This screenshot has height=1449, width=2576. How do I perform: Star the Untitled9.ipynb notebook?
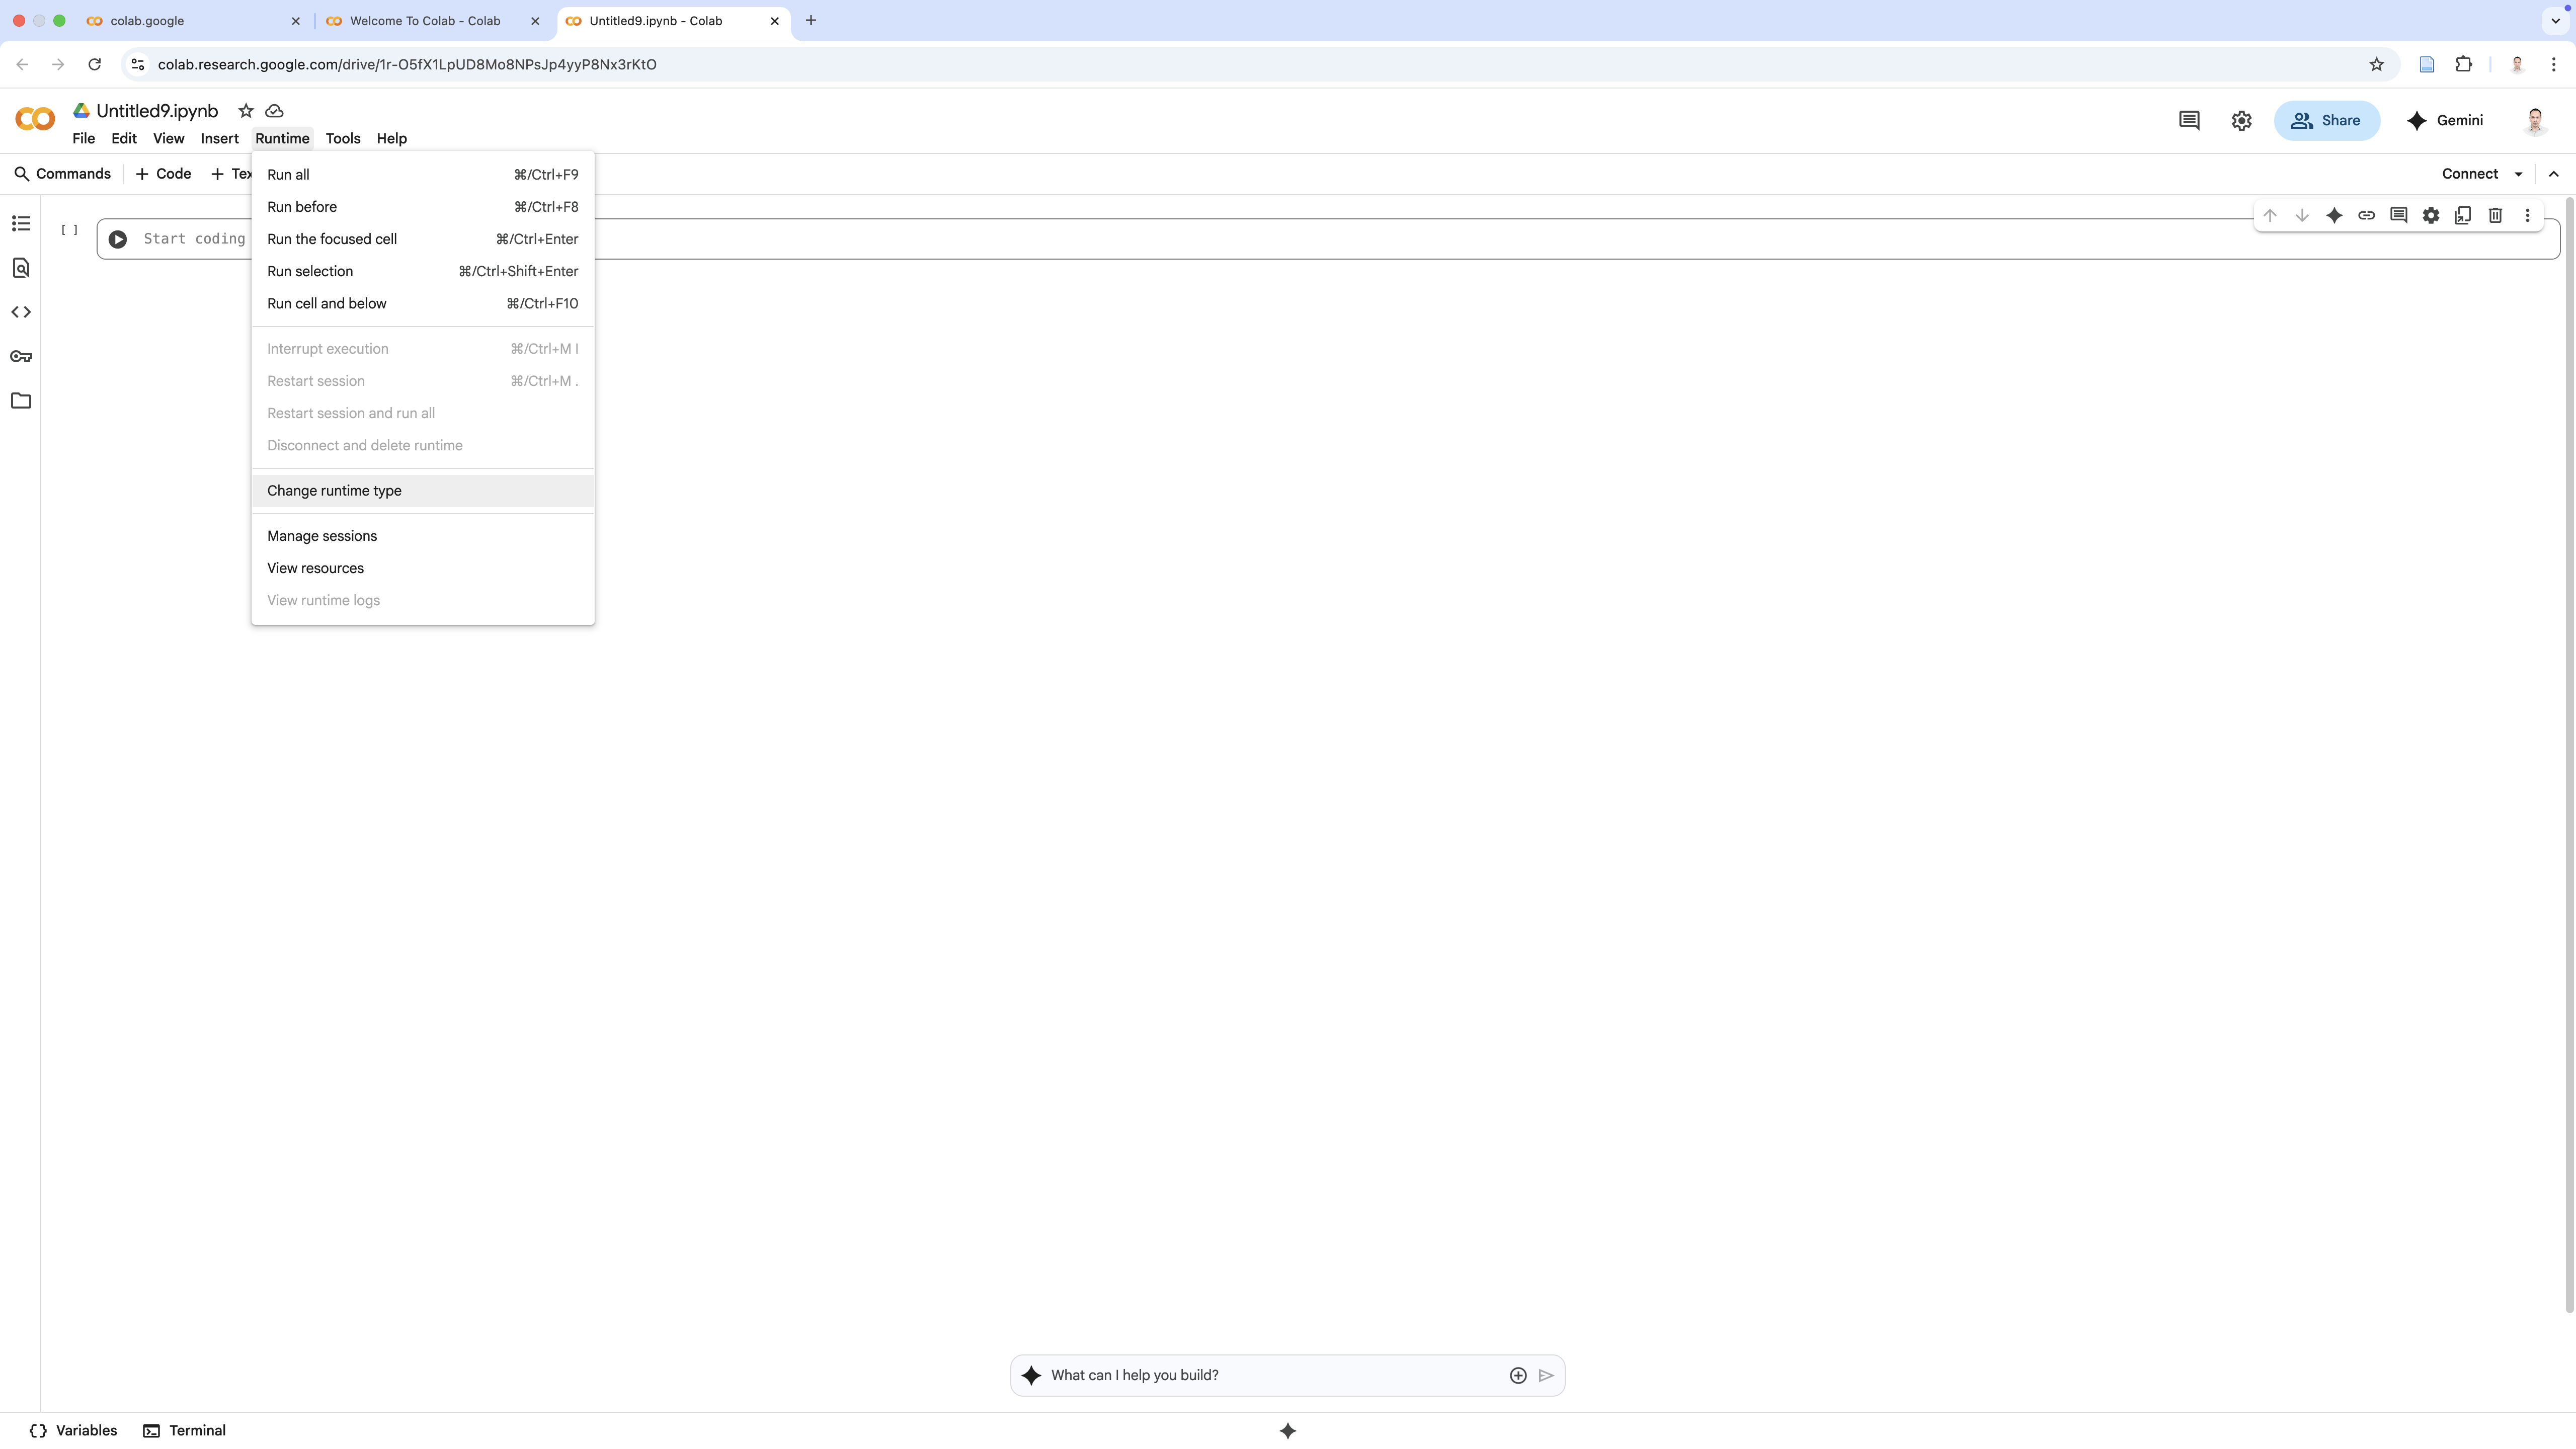pyautogui.click(x=246, y=111)
